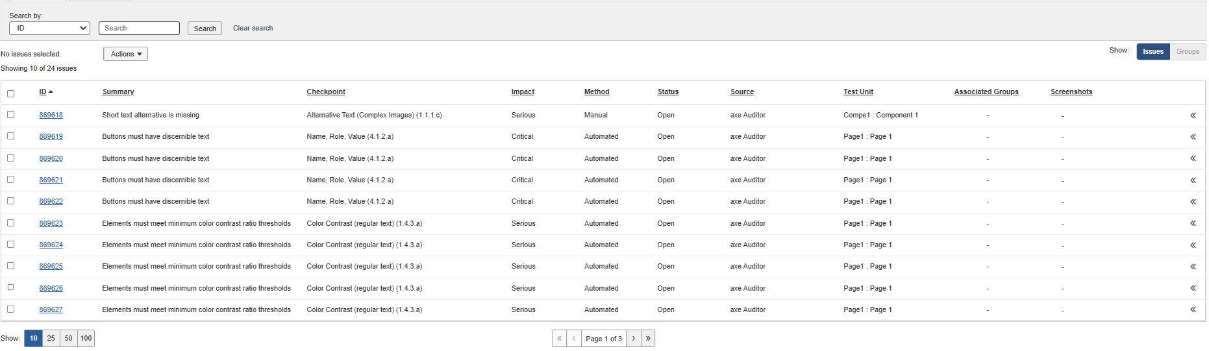
Task: Expand details chevron for issue 869618
Action: click(x=1193, y=115)
